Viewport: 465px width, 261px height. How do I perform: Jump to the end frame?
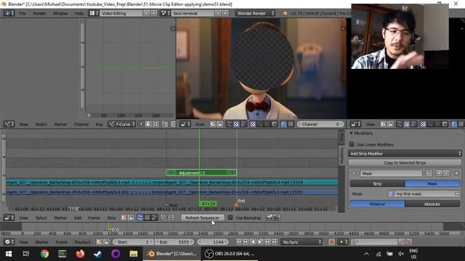click(275, 242)
